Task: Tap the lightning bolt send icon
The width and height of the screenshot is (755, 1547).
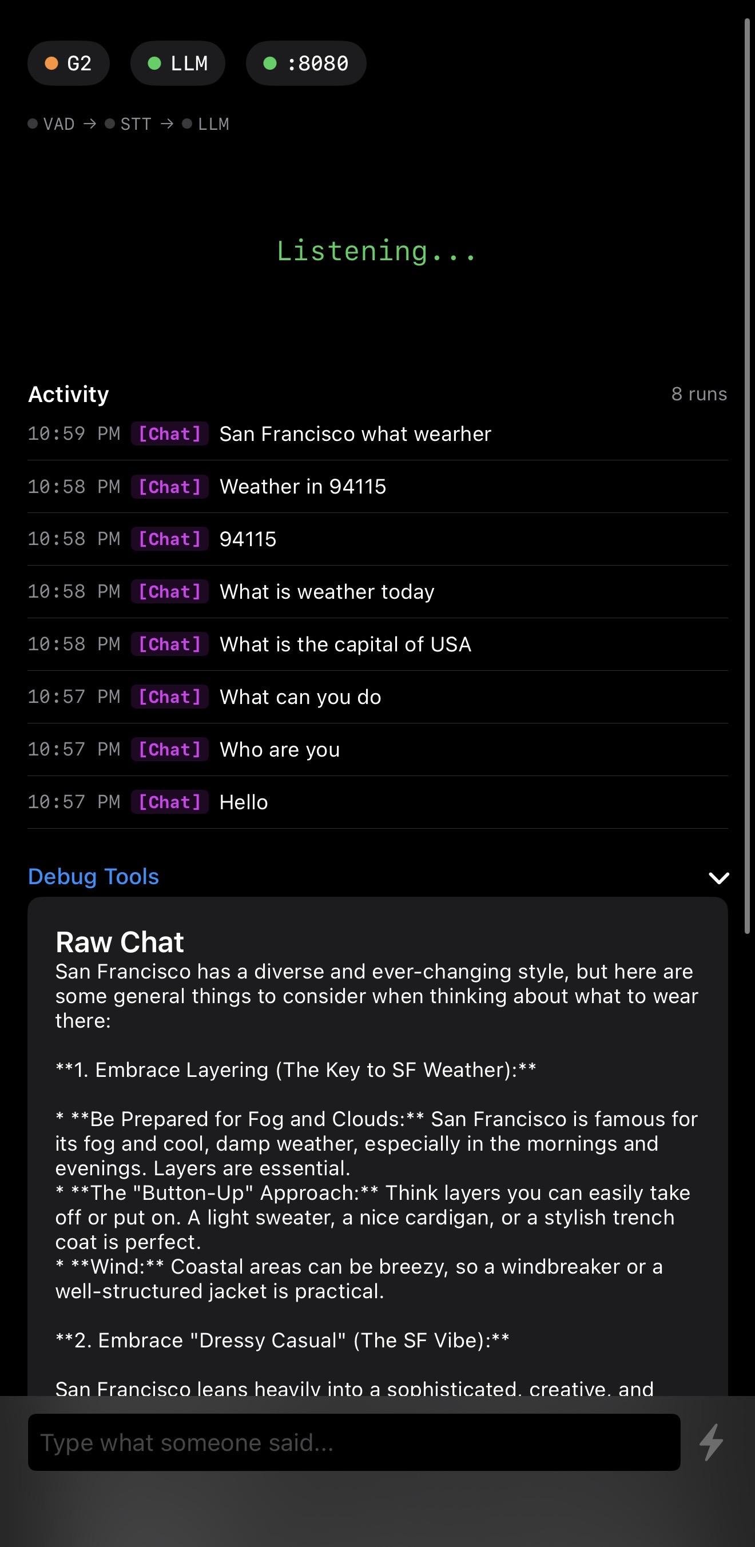Action: [712, 1442]
